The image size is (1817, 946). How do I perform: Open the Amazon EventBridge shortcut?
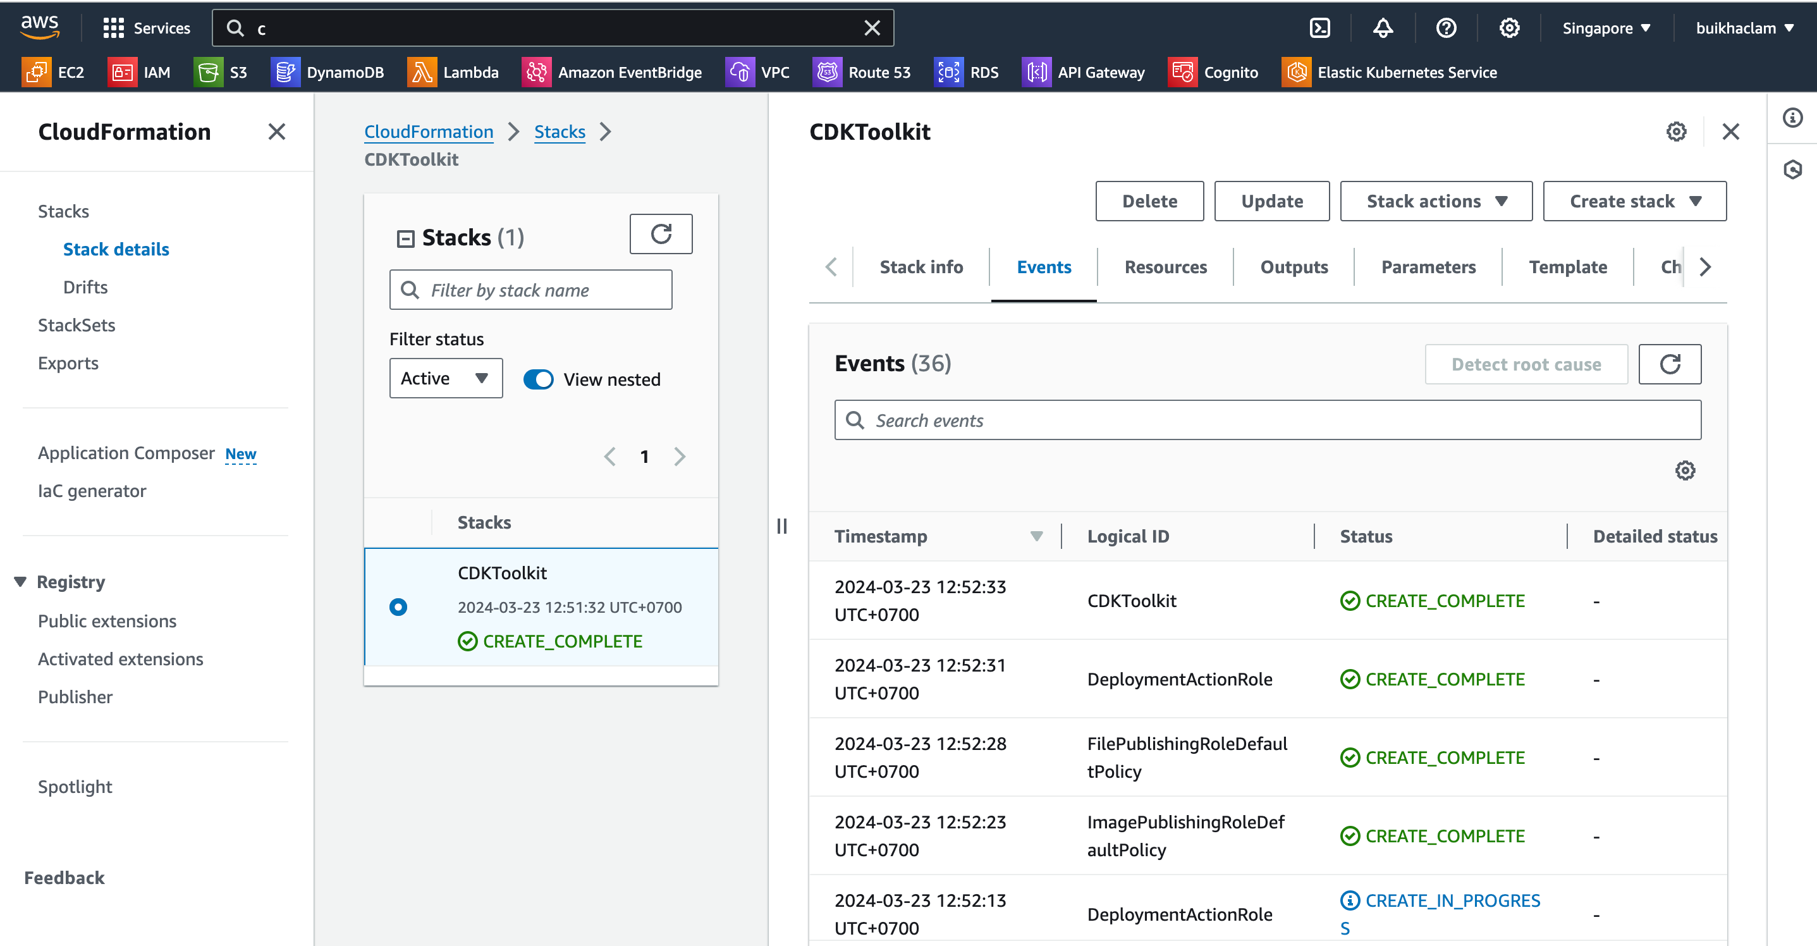612,72
